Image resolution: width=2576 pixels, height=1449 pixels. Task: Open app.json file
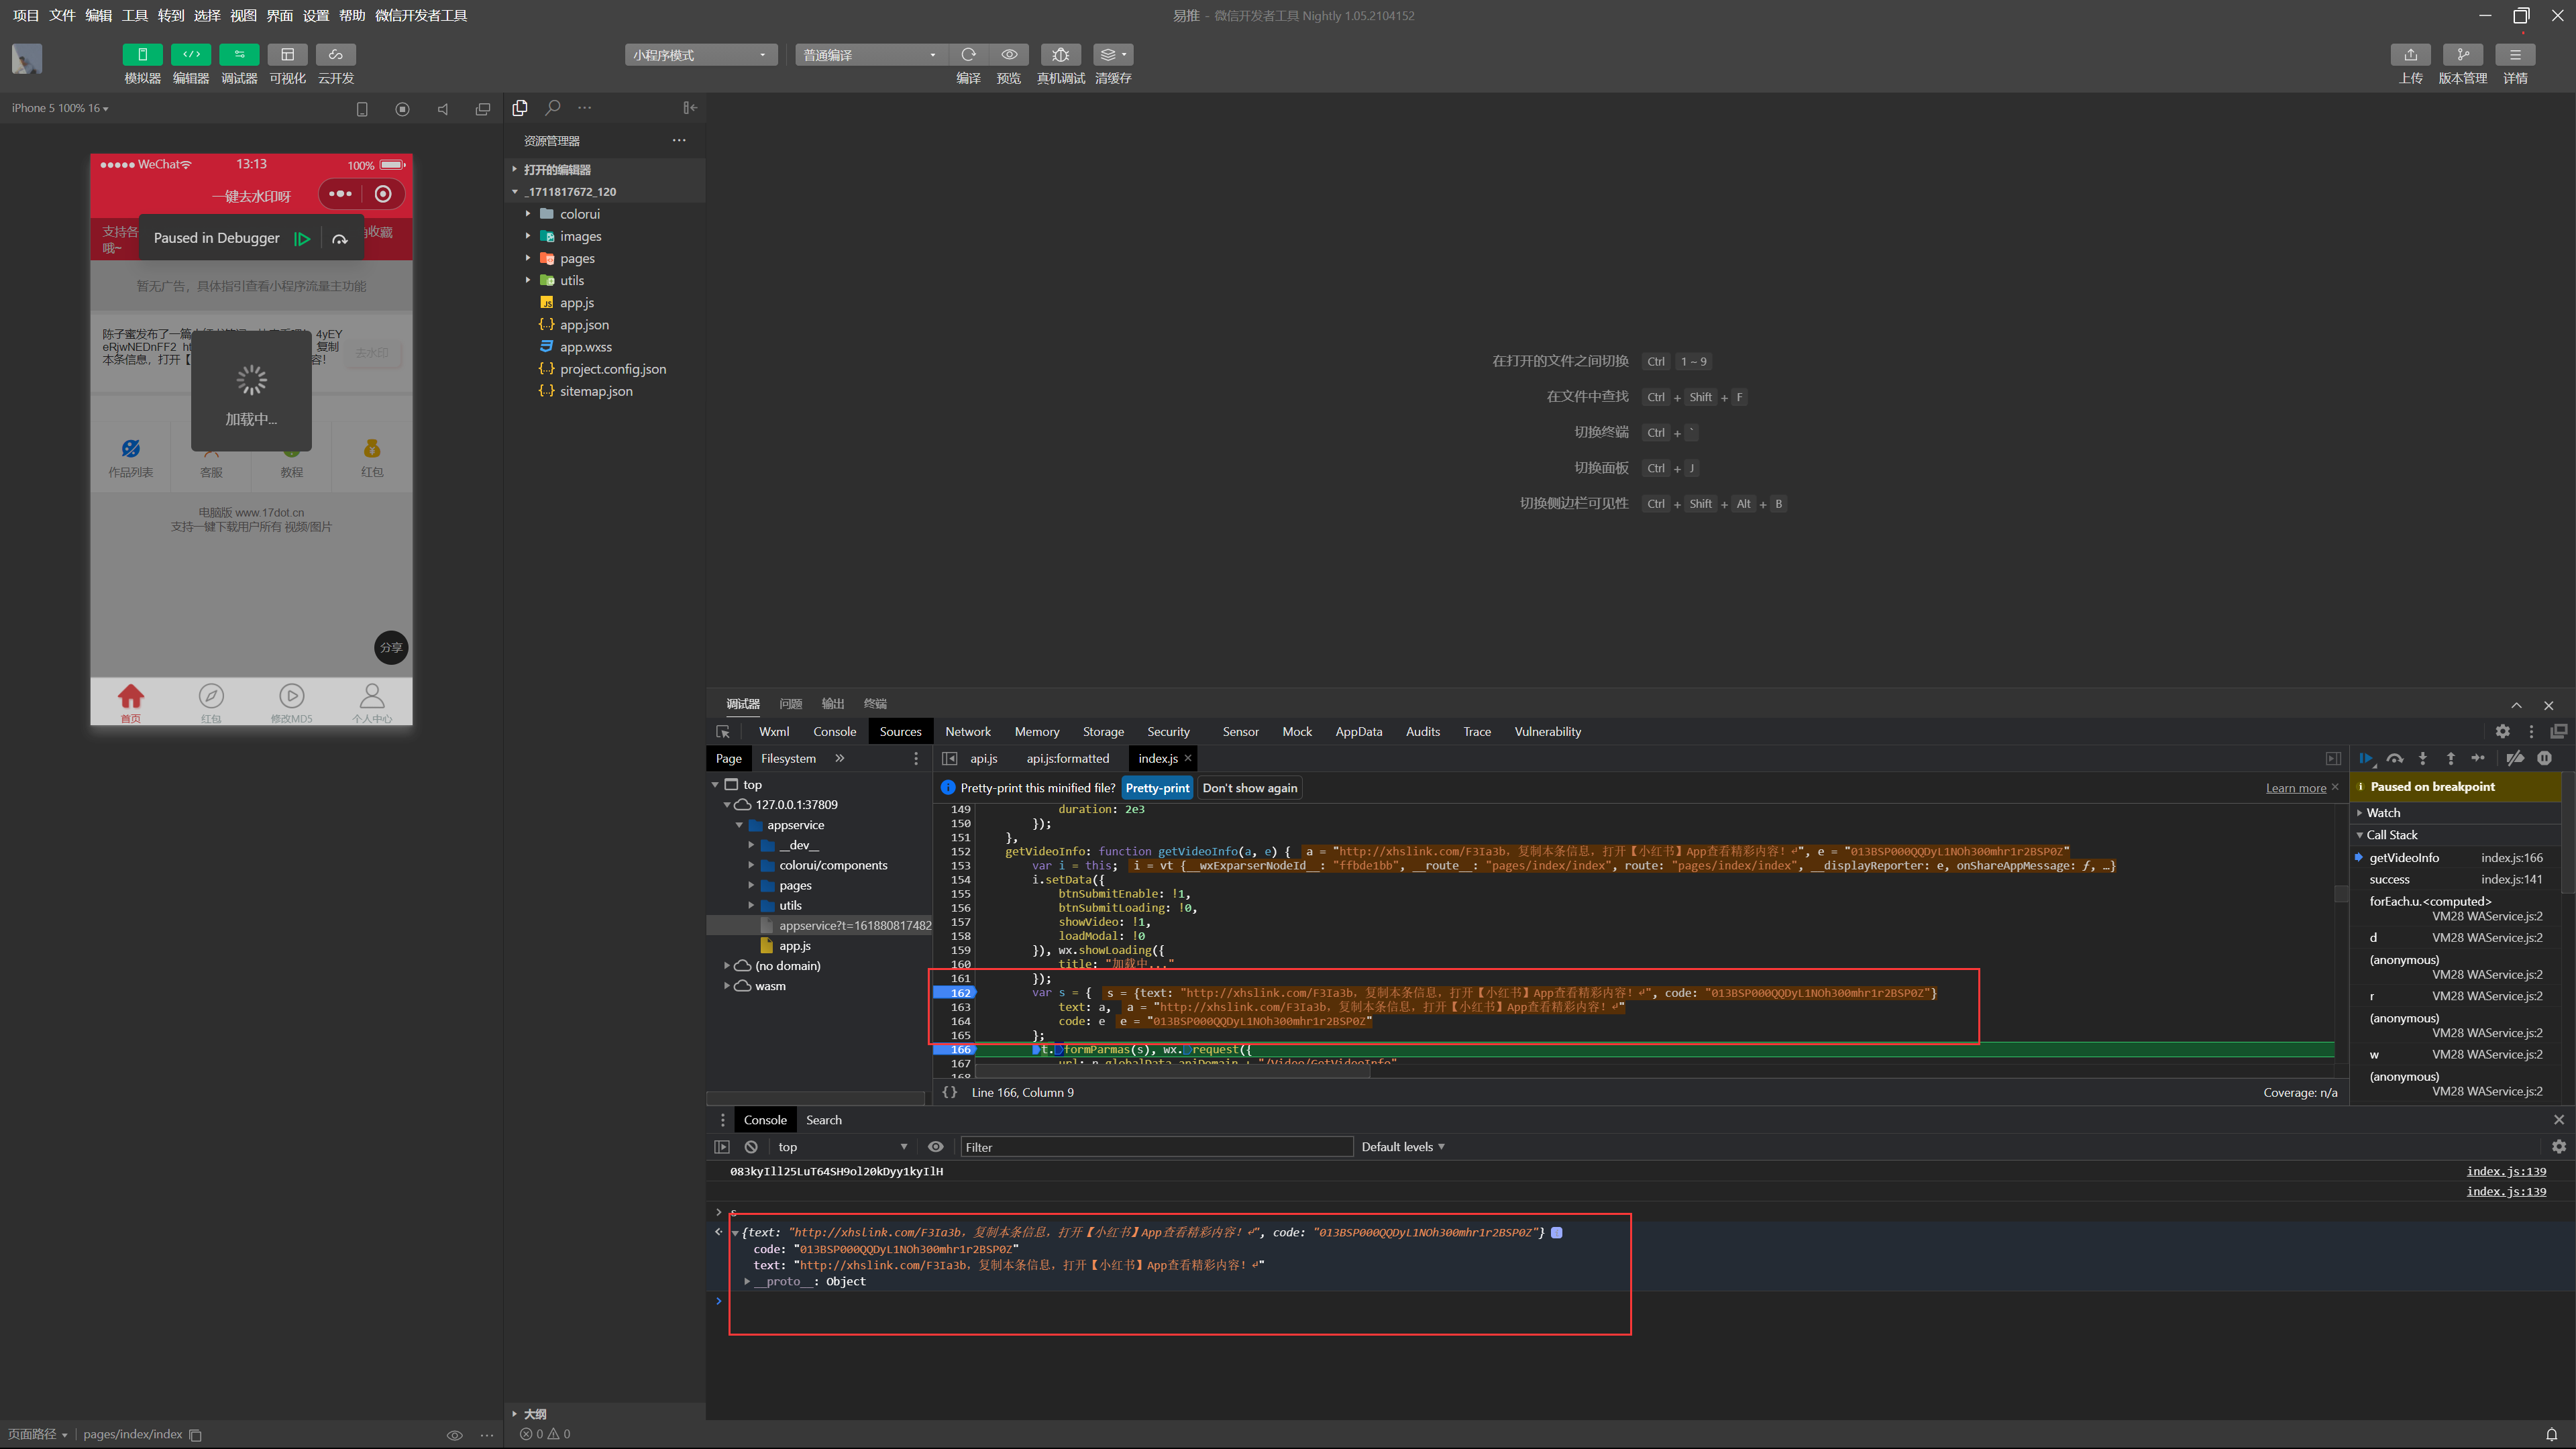[584, 325]
